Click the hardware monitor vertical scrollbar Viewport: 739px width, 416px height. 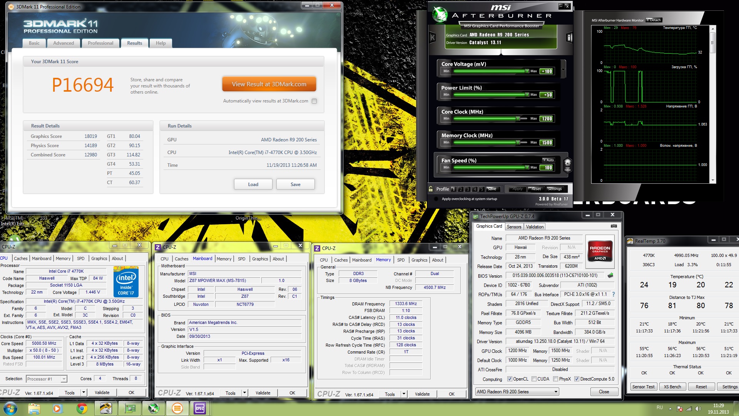pyautogui.click(x=712, y=104)
